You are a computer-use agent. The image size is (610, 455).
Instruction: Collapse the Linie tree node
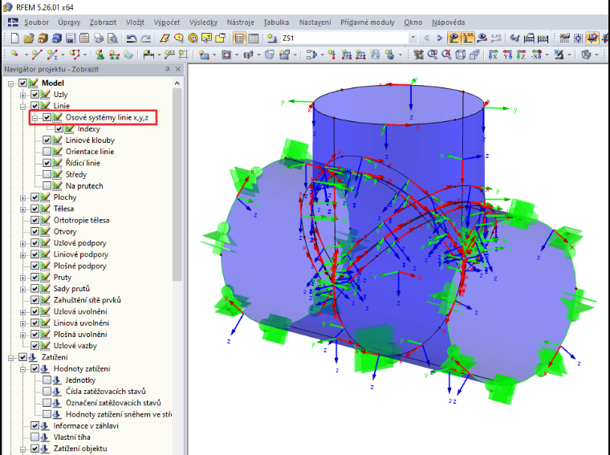23,106
